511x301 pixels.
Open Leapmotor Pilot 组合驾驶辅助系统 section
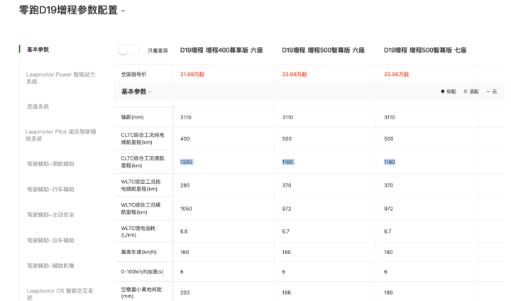pyautogui.click(x=61, y=136)
